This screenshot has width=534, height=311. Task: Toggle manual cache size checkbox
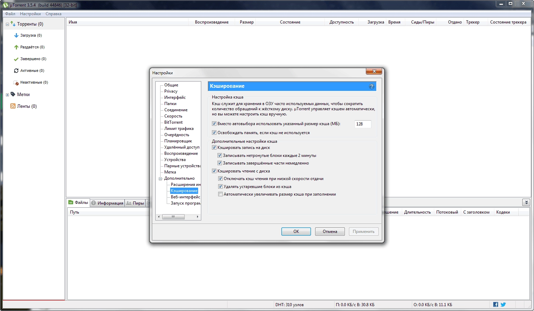click(x=214, y=124)
